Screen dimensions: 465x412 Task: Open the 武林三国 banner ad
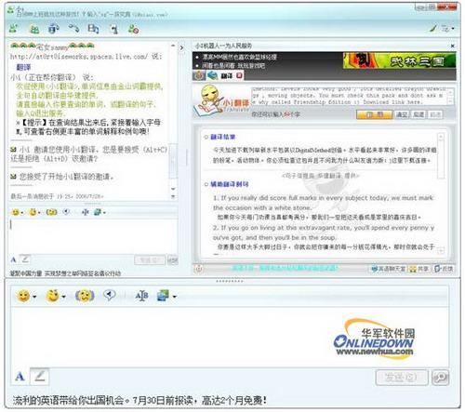(399, 60)
